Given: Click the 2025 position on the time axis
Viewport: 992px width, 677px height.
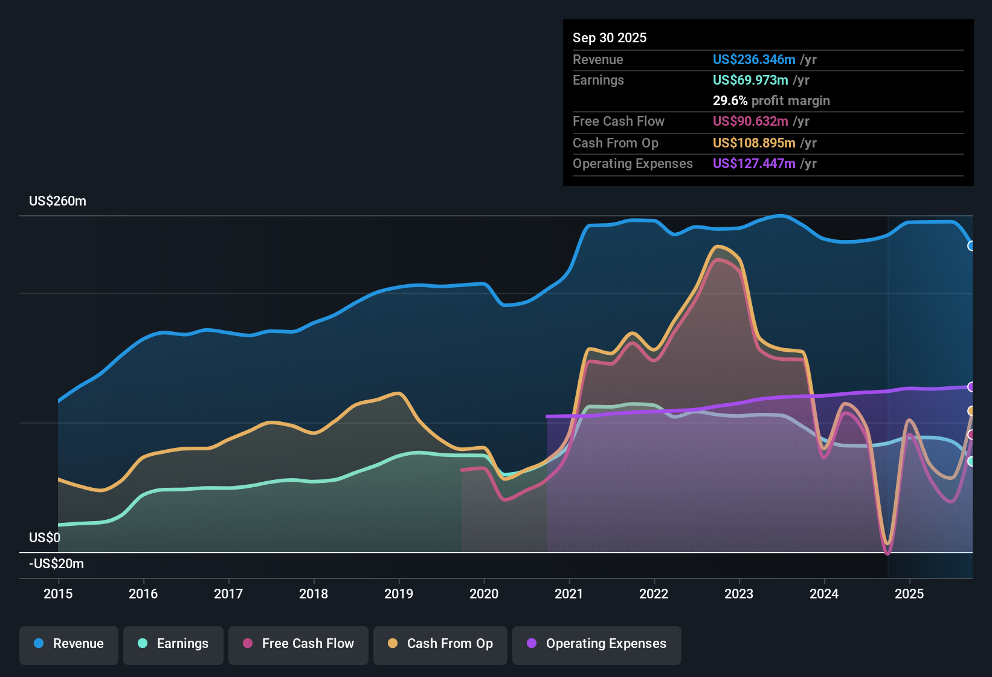Looking at the screenshot, I should tap(909, 594).
